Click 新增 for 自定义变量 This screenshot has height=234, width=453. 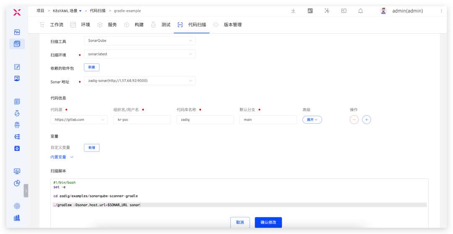click(91, 148)
